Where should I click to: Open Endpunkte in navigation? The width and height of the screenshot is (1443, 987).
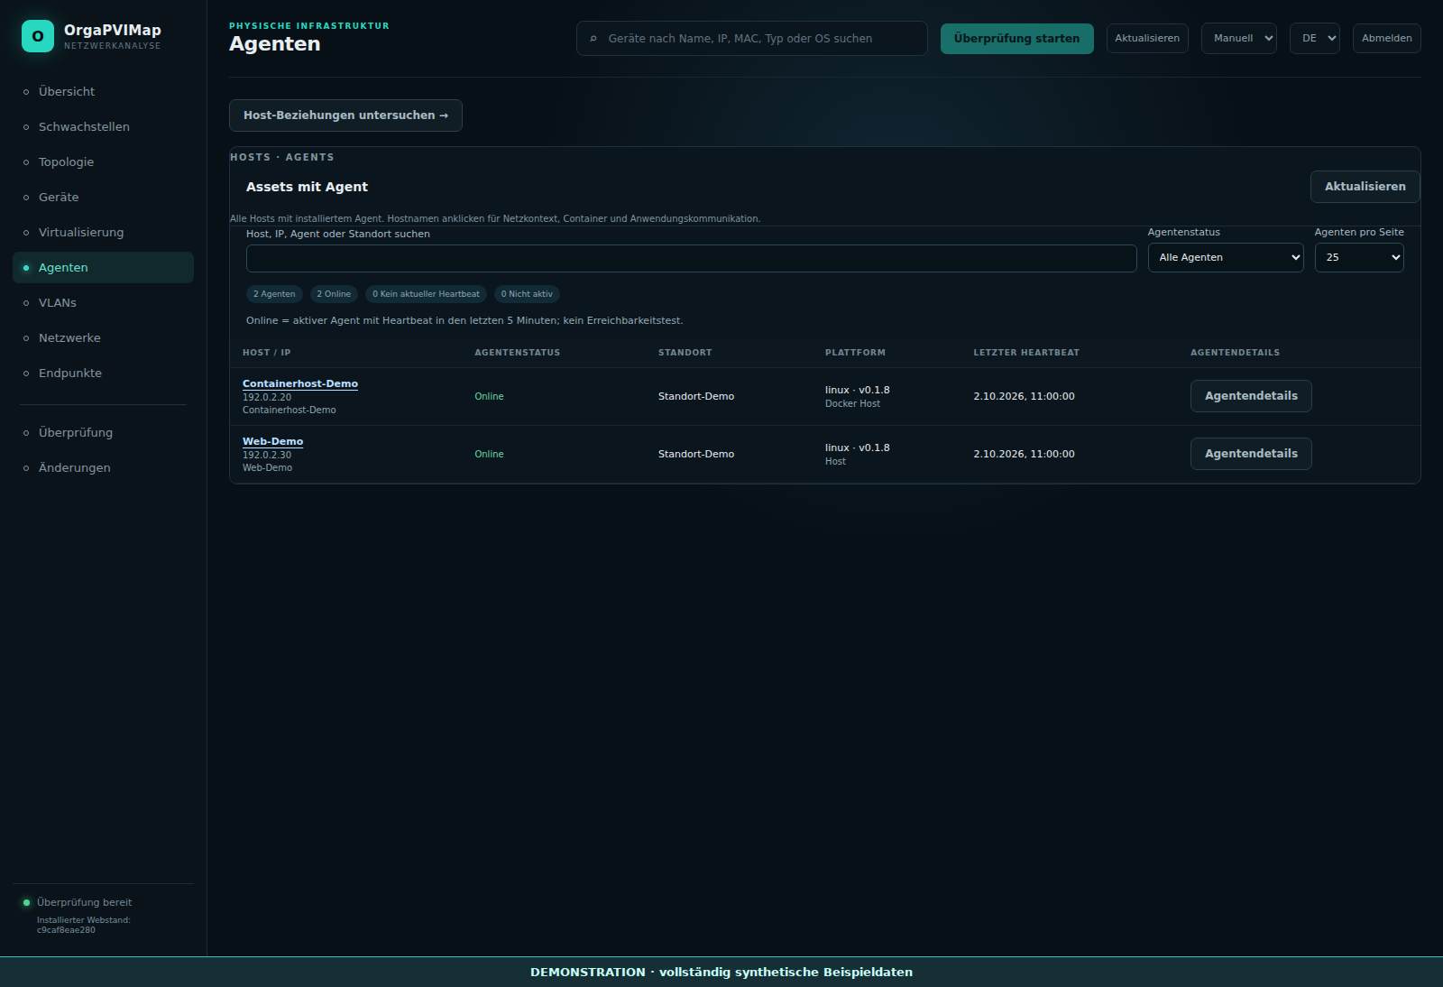point(103,373)
